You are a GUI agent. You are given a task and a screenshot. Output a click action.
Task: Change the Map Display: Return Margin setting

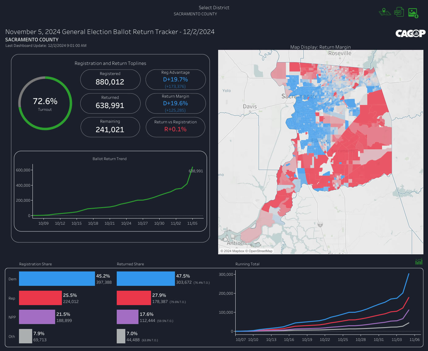pos(320,47)
